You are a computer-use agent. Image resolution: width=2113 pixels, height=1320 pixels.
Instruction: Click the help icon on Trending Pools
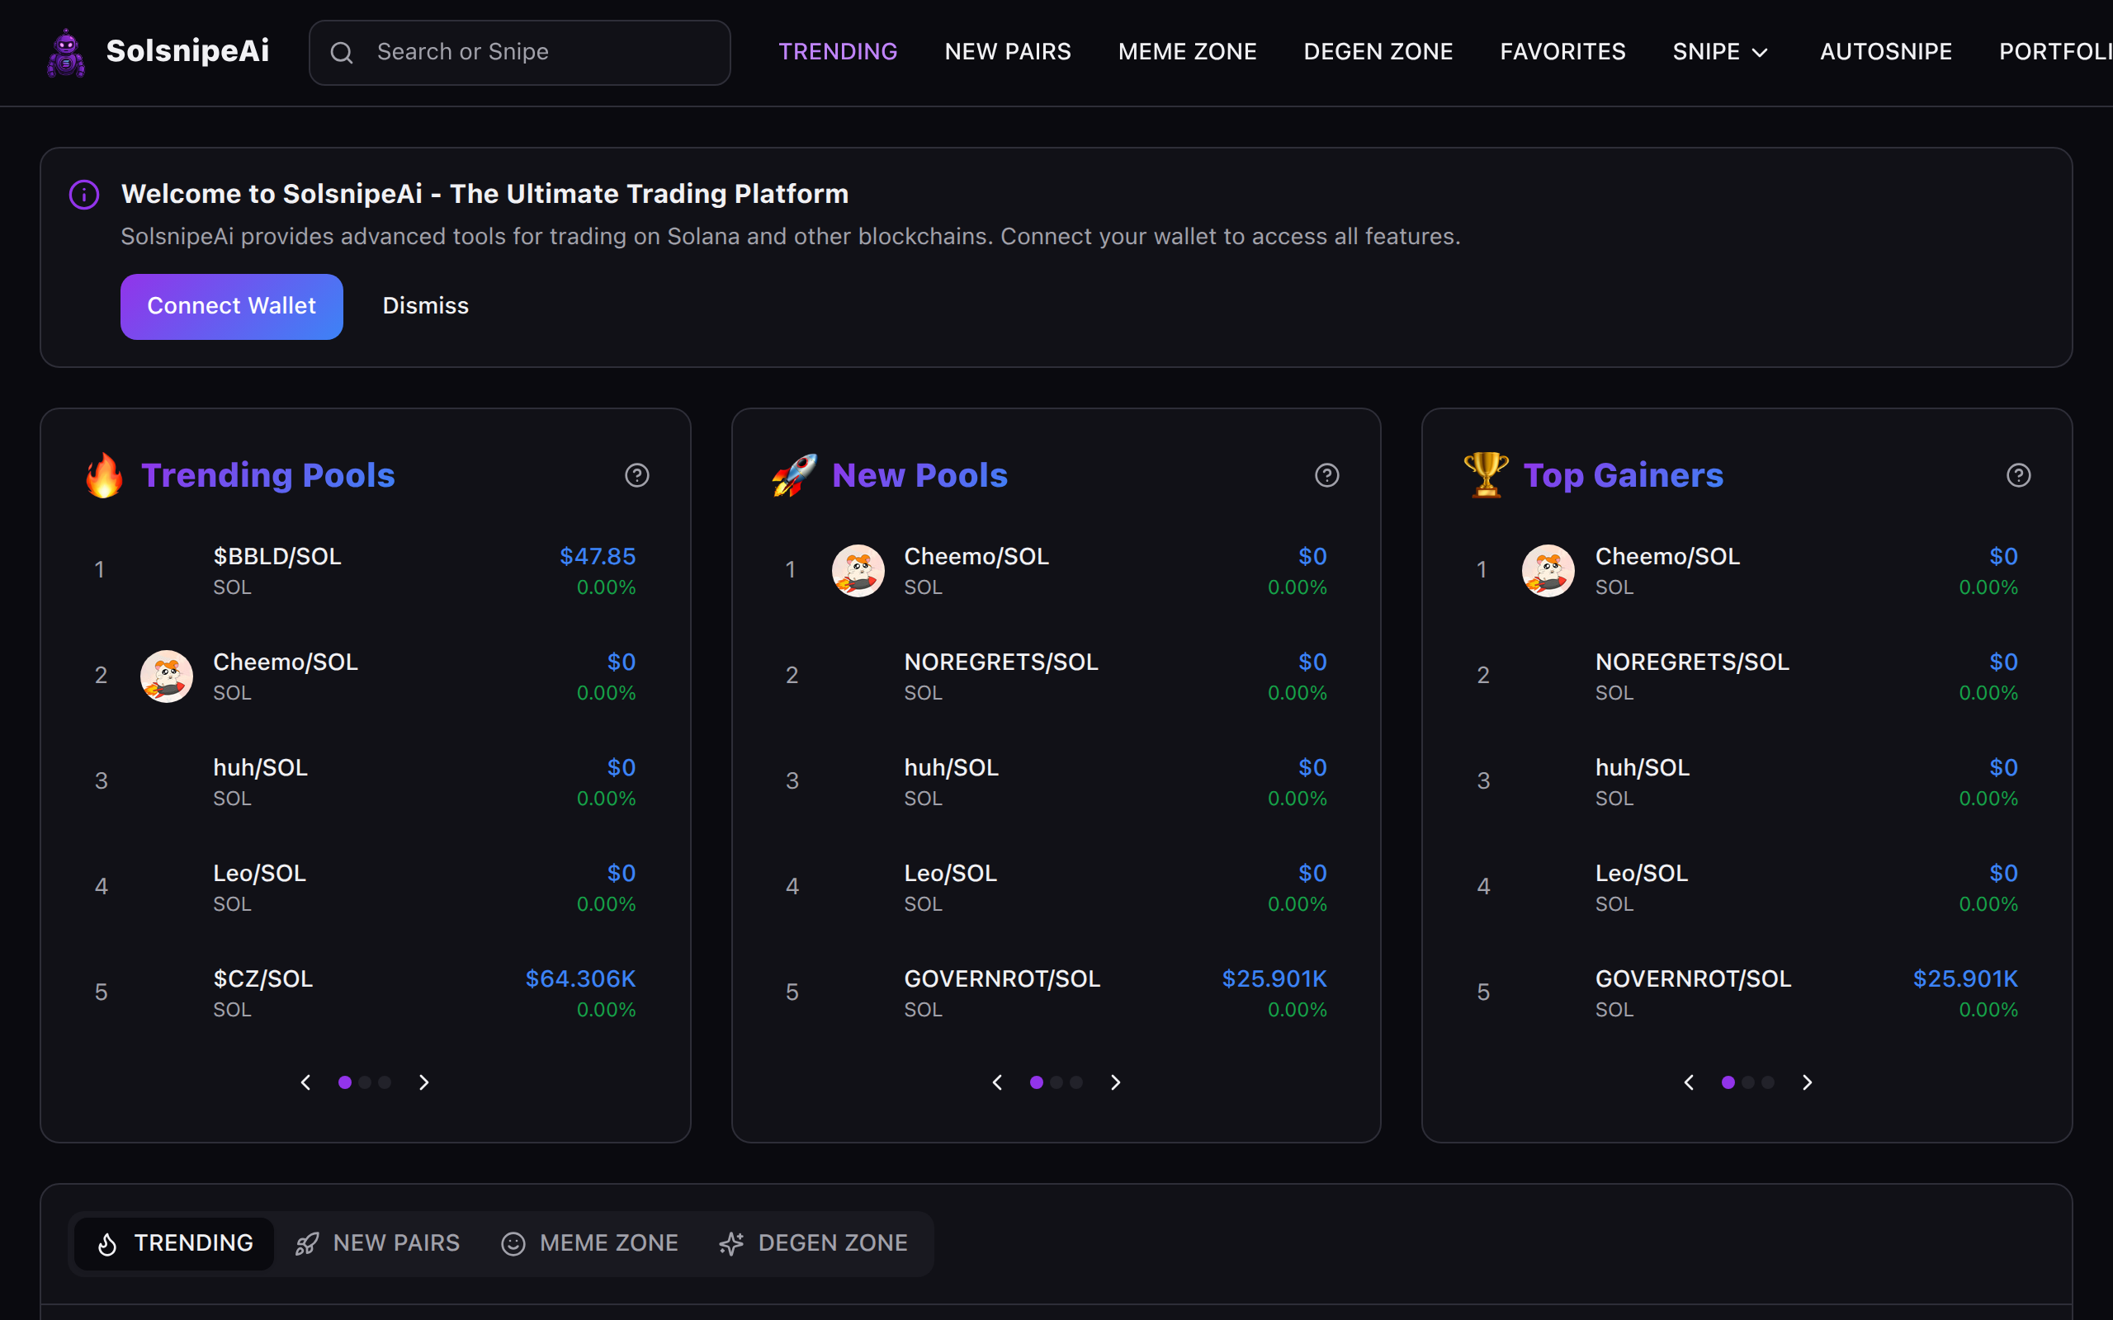tap(636, 475)
